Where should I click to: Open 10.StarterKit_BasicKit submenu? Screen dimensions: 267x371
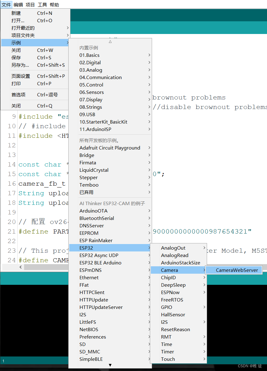(110, 122)
